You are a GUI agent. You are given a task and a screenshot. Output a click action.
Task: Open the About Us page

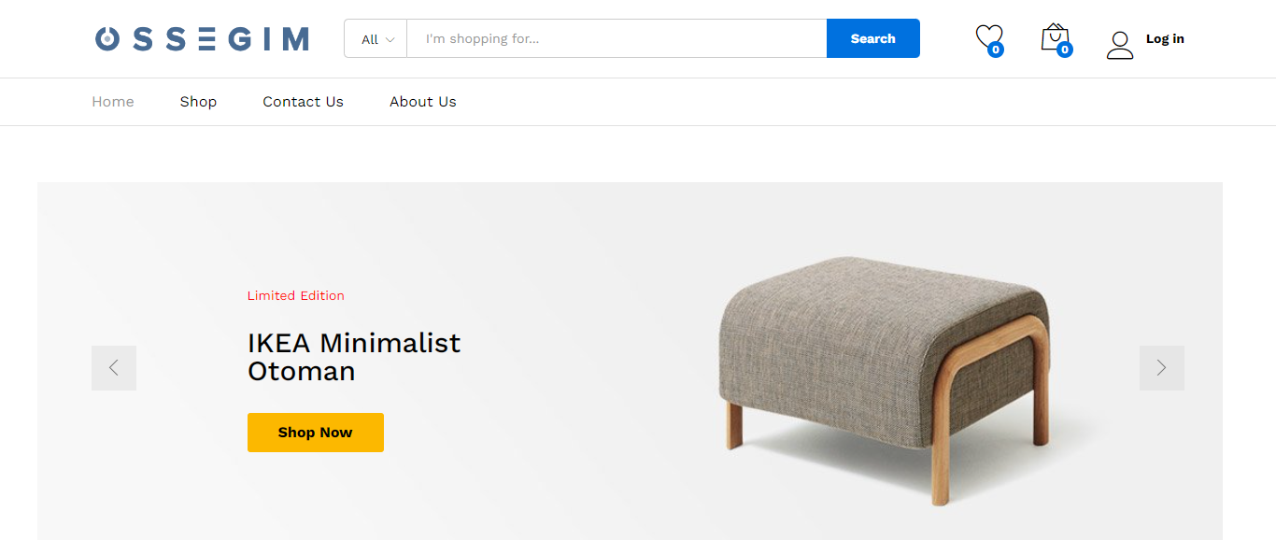(422, 102)
